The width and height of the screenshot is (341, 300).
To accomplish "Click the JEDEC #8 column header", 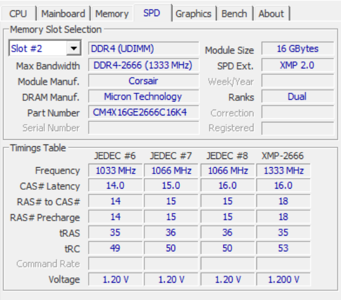I will [227, 156].
